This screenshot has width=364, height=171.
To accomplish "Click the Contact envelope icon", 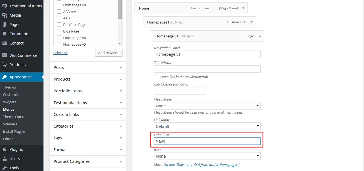I will click(x=5, y=43).
